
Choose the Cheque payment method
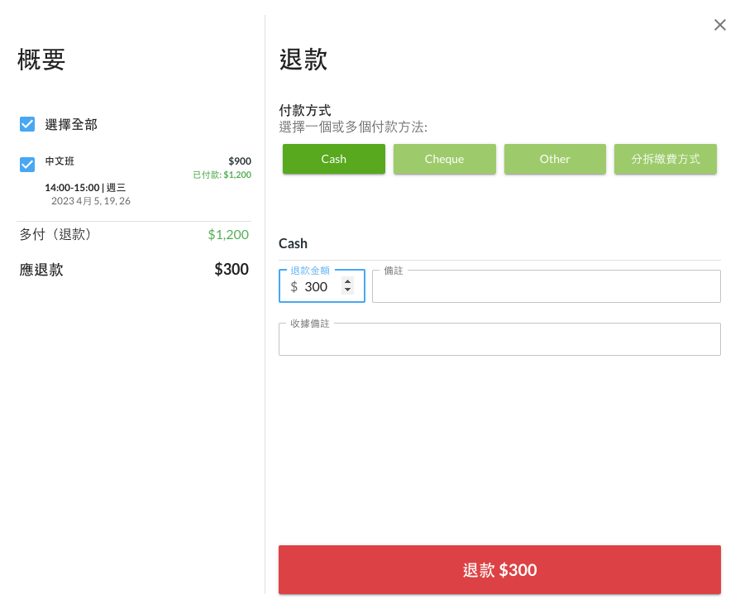(444, 159)
